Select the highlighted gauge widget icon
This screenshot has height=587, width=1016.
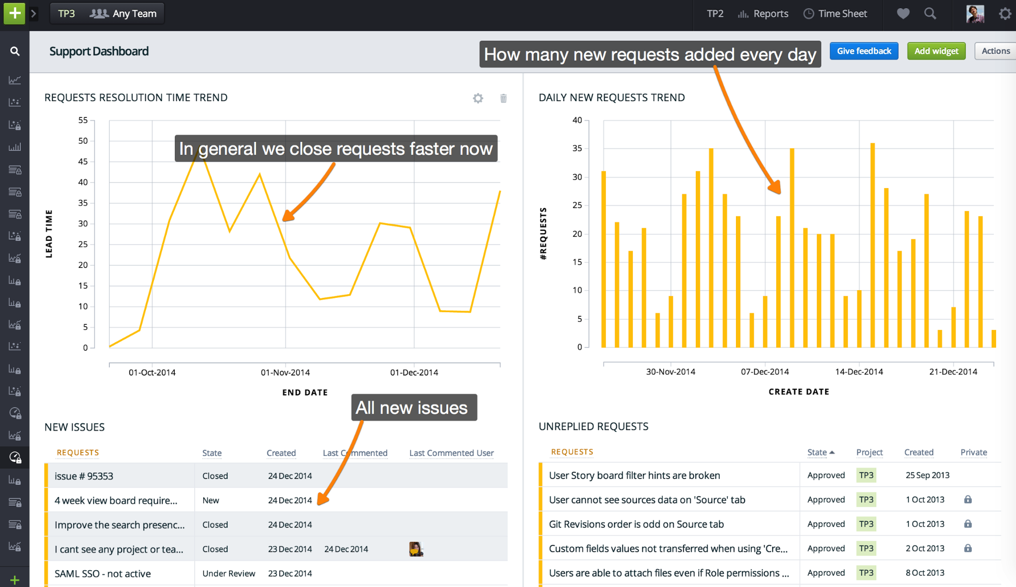15,457
